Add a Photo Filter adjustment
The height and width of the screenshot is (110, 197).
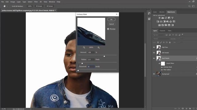pos(167,21)
